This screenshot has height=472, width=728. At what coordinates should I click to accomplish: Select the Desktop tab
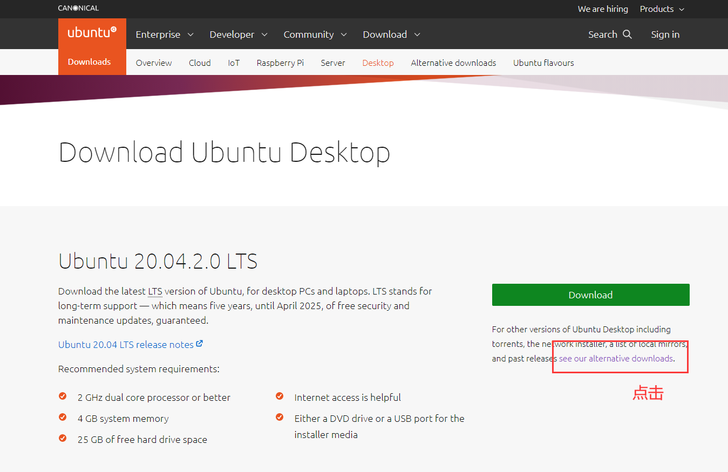click(378, 63)
